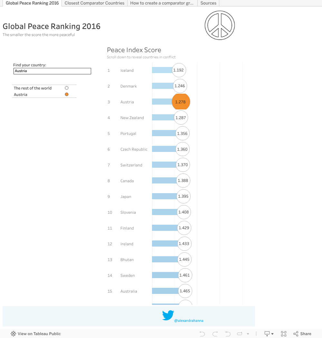Enter full screen mode

point(284,334)
